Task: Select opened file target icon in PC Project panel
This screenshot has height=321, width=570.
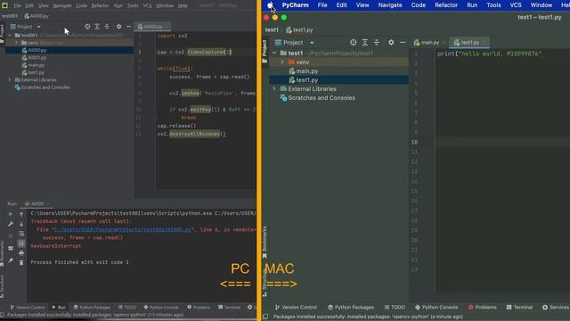Action: tap(87, 27)
